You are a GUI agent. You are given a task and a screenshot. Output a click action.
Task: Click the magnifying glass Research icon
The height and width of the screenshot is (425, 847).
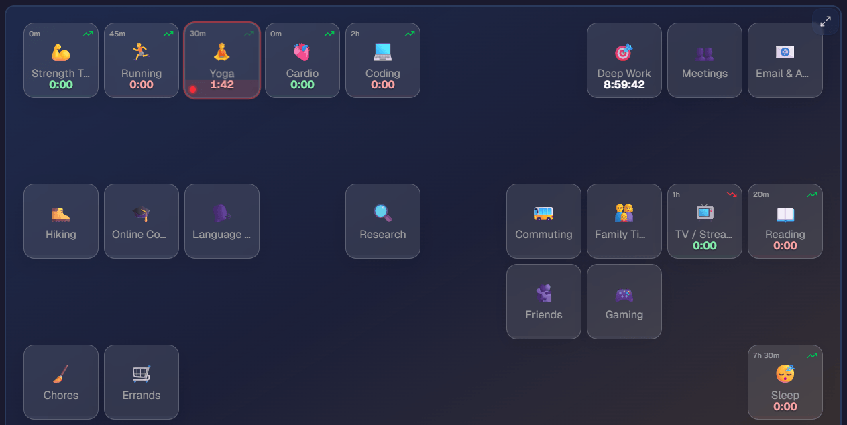click(x=383, y=213)
